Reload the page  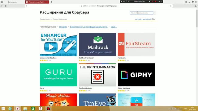point(26,6)
